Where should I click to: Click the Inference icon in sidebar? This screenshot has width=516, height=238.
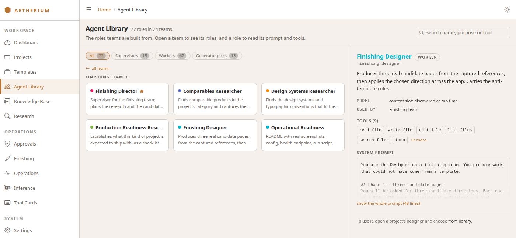[x=7, y=188]
